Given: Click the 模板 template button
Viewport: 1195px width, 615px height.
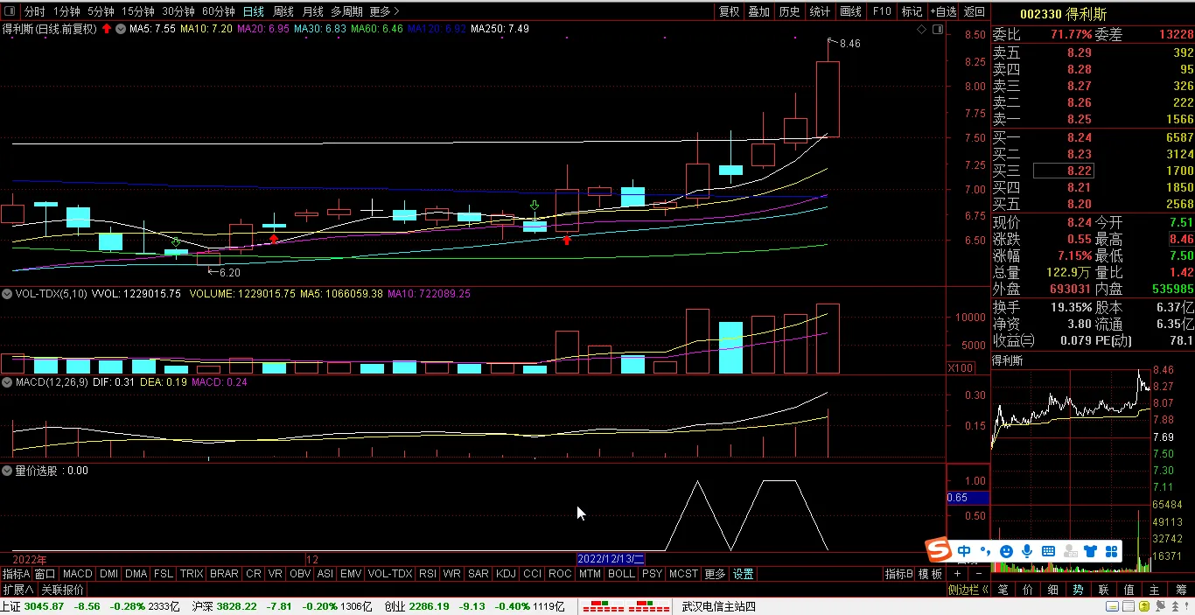Looking at the screenshot, I should (x=930, y=574).
